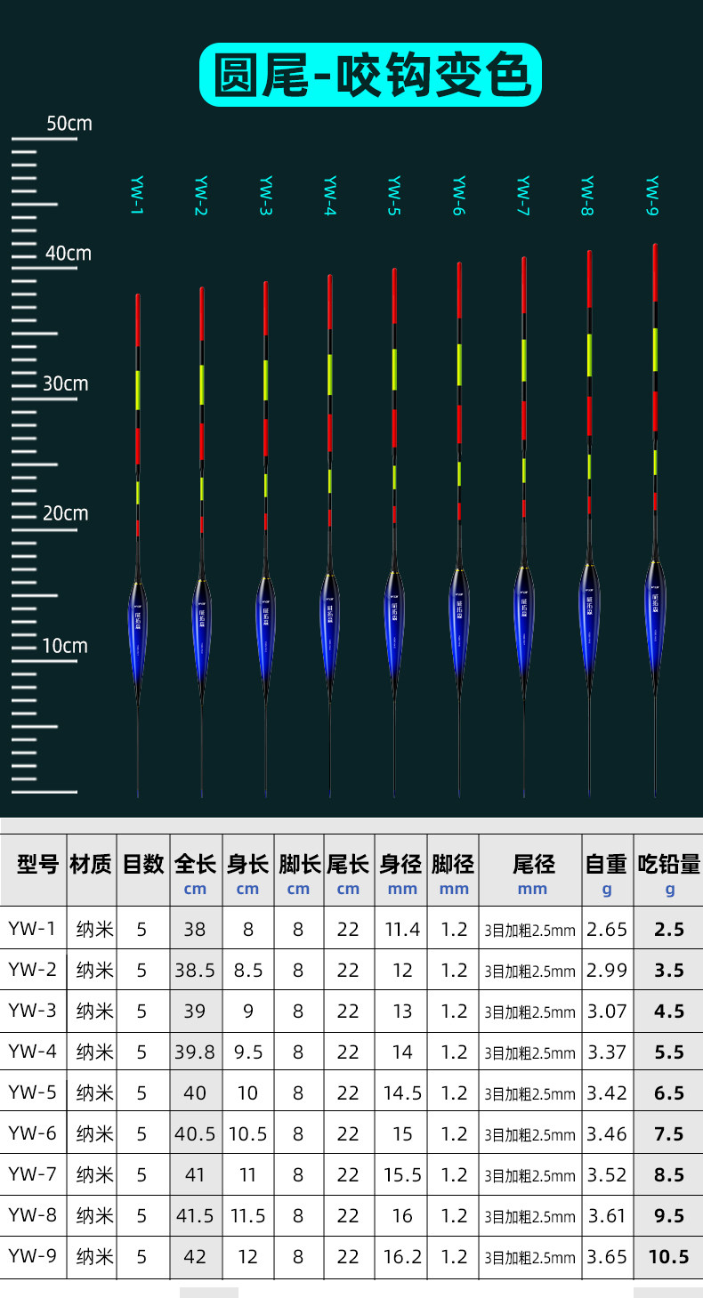Click the 目数 column header
The image size is (703, 1298).
tap(142, 863)
